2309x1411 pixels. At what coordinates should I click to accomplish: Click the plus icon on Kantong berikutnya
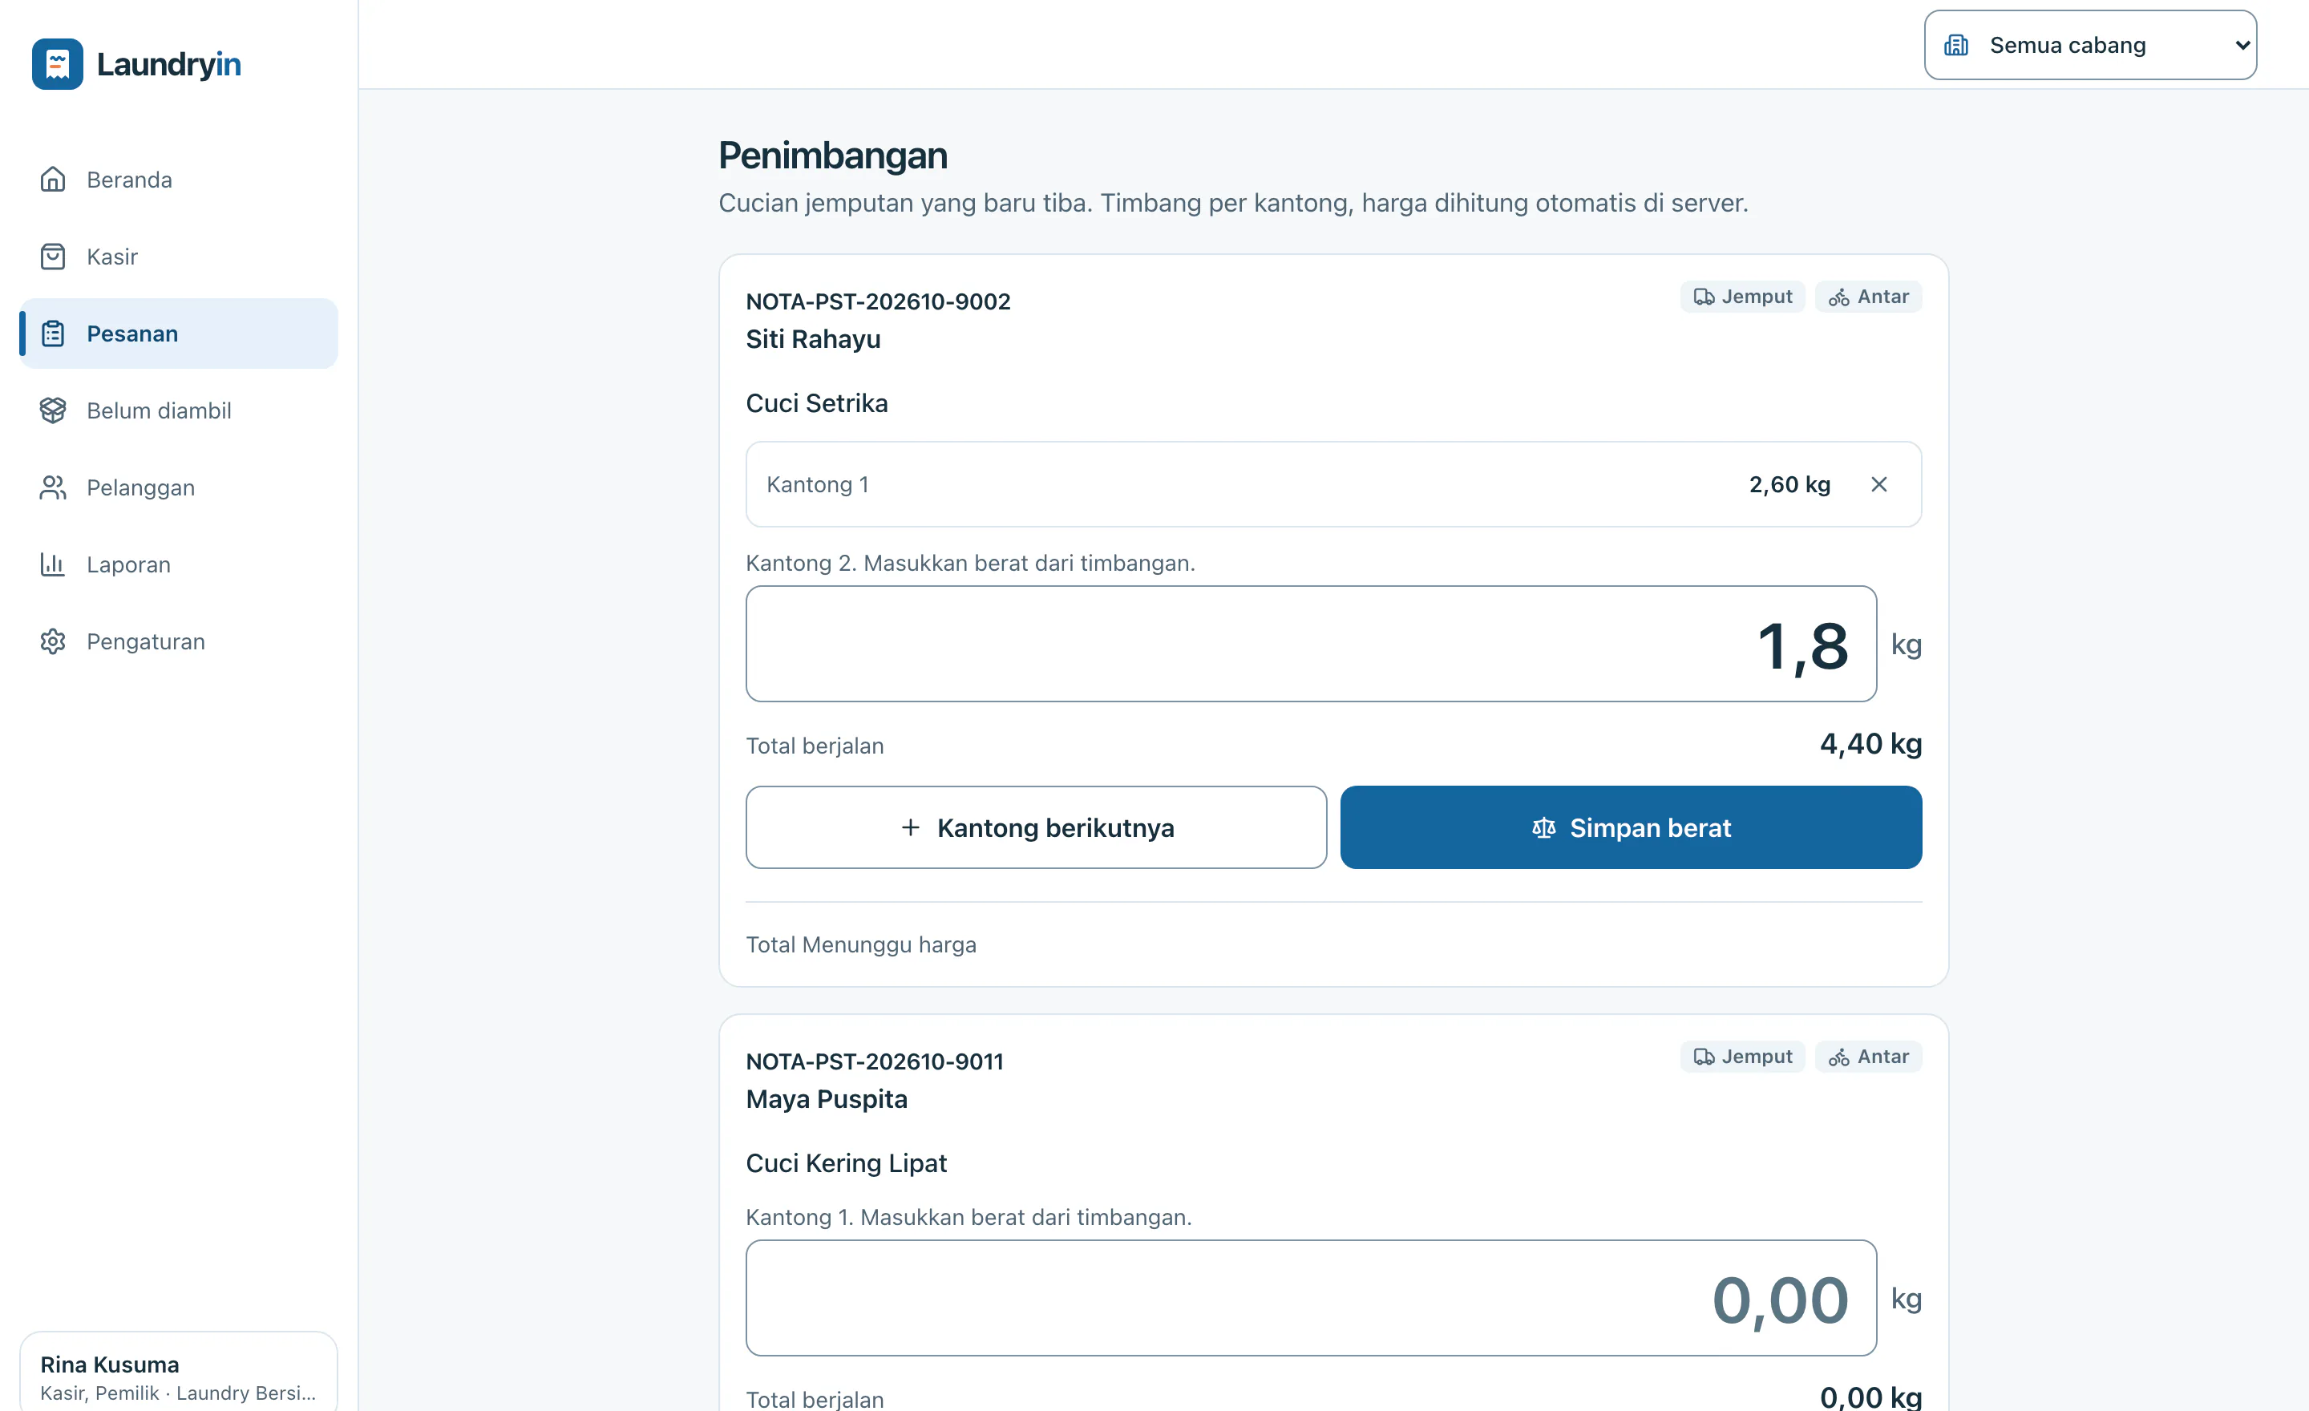click(x=910, y=827)
